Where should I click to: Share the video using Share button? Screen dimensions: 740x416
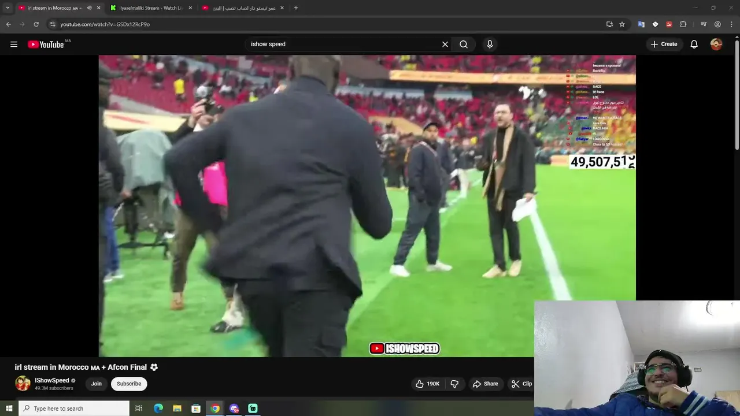coord(485,384)
